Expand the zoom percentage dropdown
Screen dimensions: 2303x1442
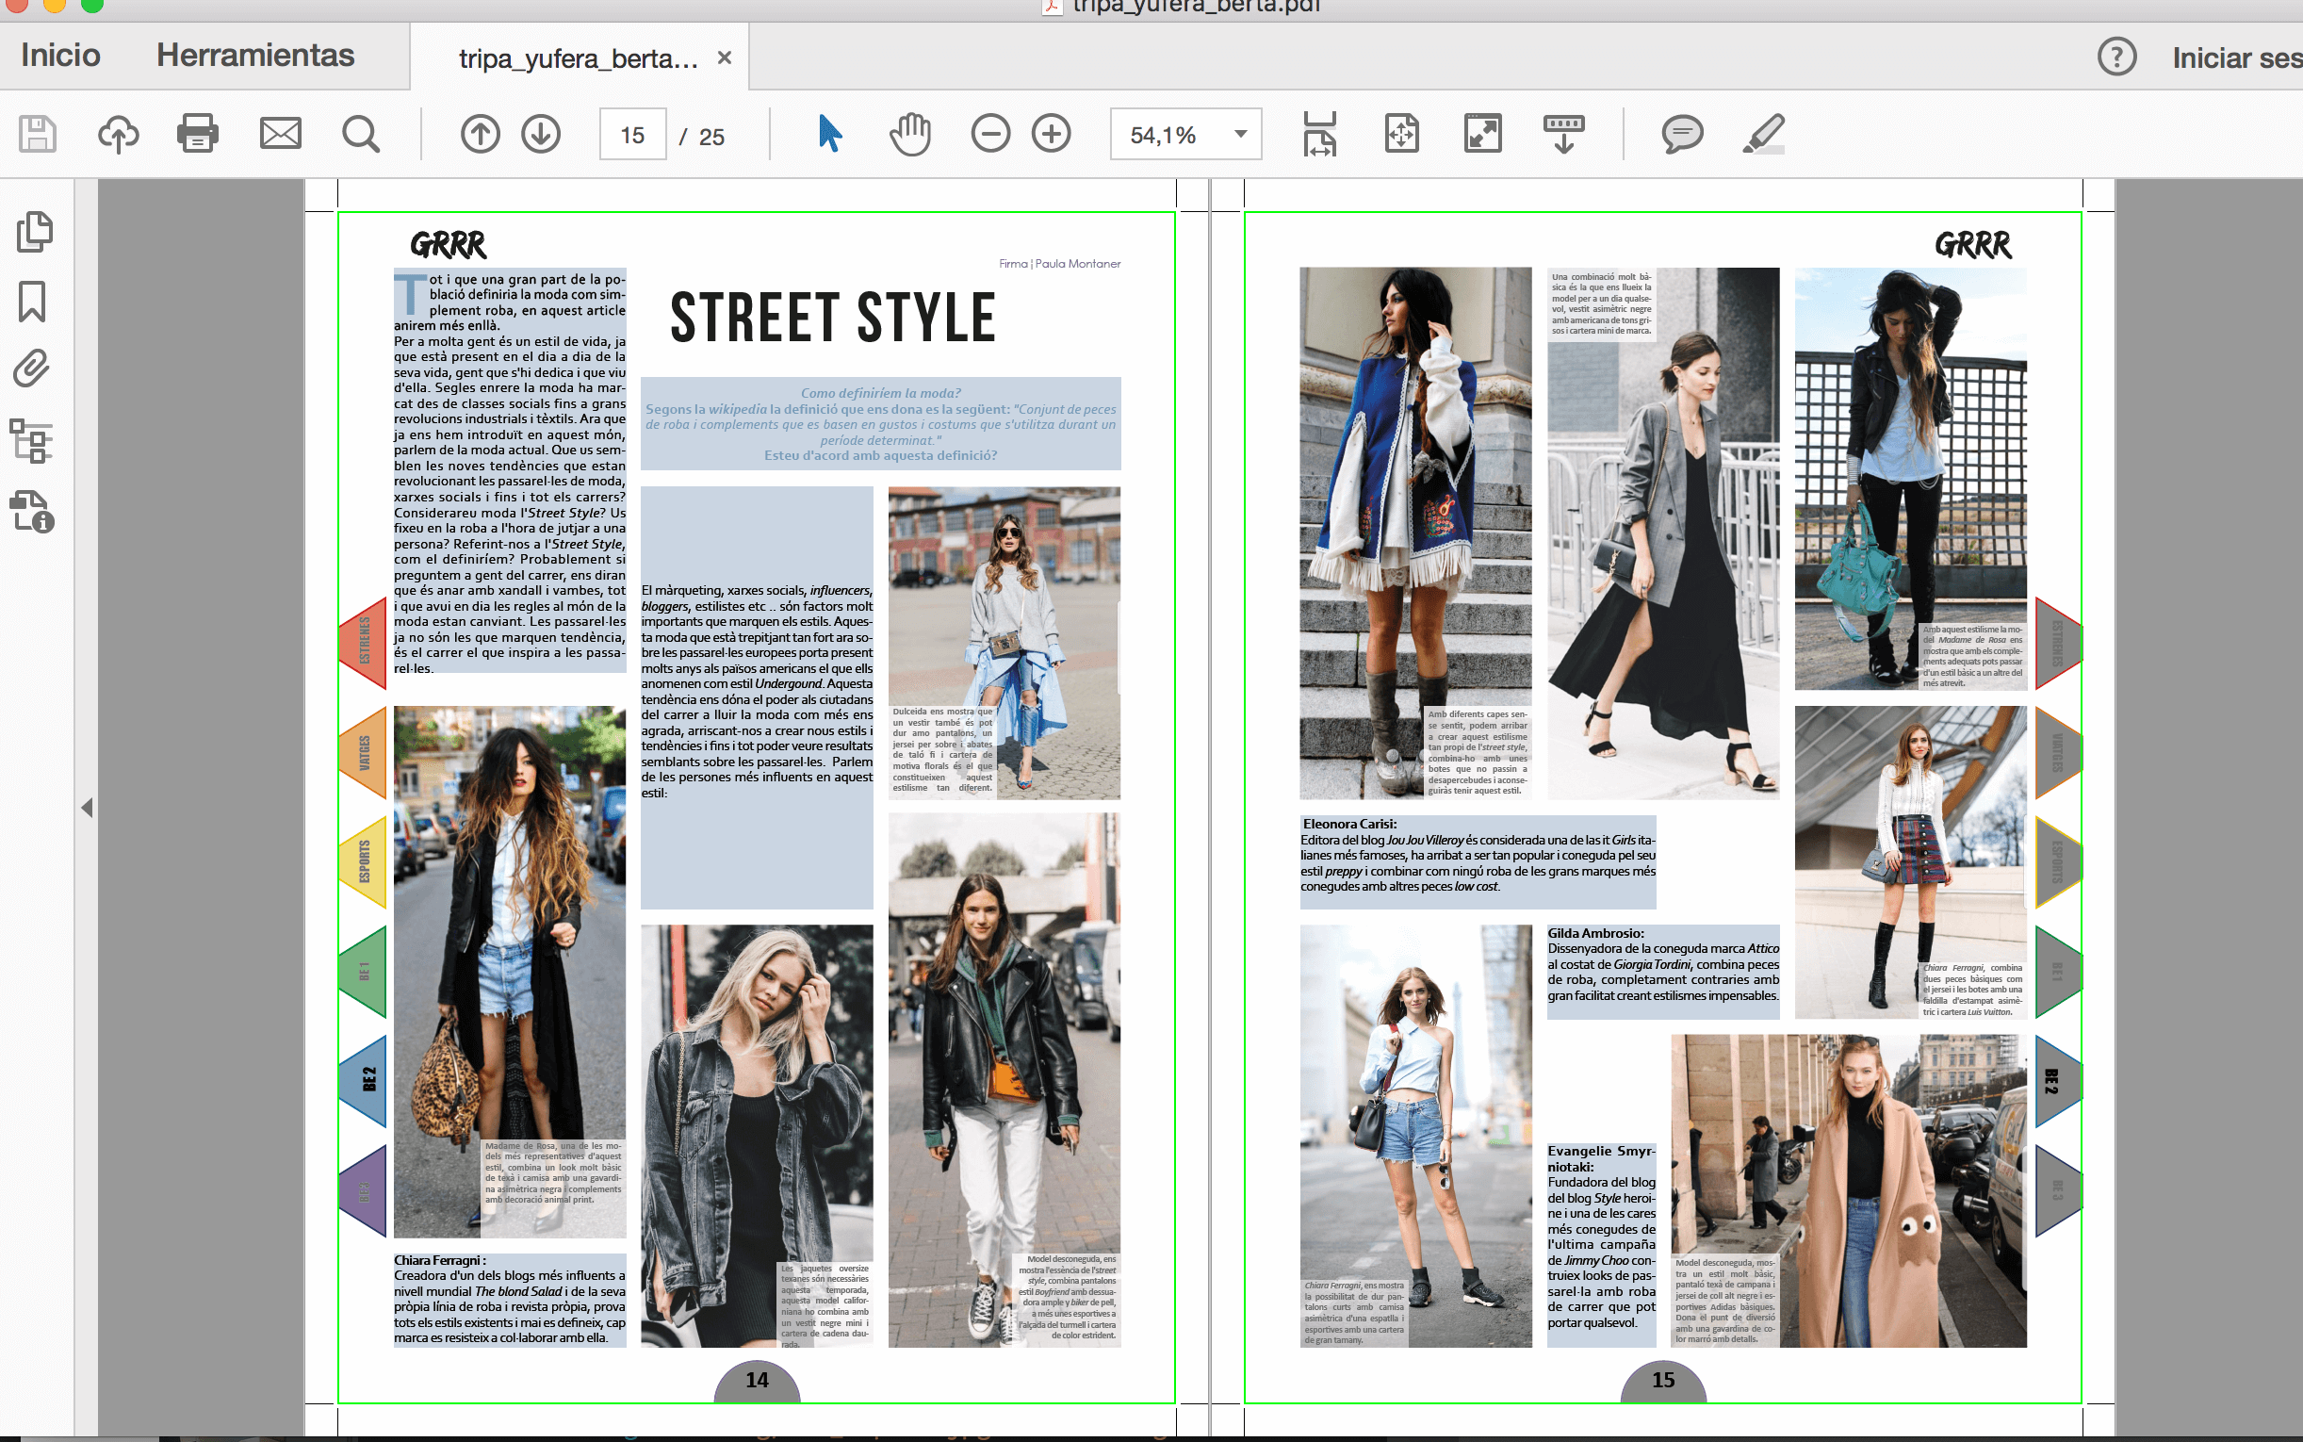(1240, 134)
